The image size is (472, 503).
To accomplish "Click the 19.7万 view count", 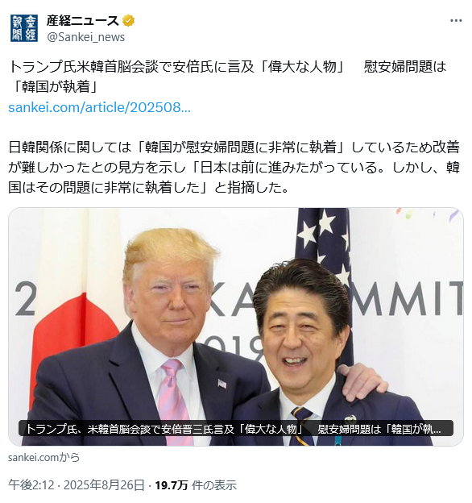I will 172,485.
